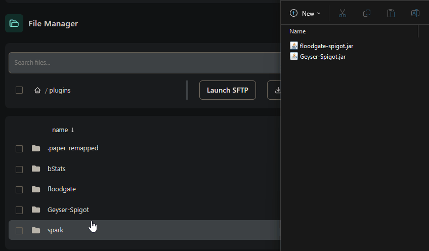Click the Rename icon in Explorer toolbar

tap(415, 14)
